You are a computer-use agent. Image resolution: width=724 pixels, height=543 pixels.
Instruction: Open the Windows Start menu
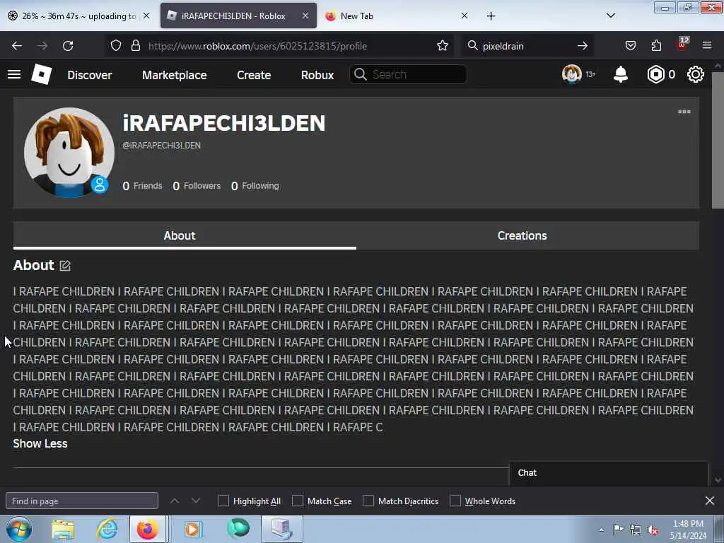tap(19, 529)
